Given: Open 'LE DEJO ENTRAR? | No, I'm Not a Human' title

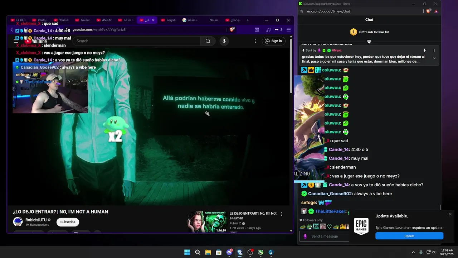Looking at the screenshot, I should coord(253,216).
